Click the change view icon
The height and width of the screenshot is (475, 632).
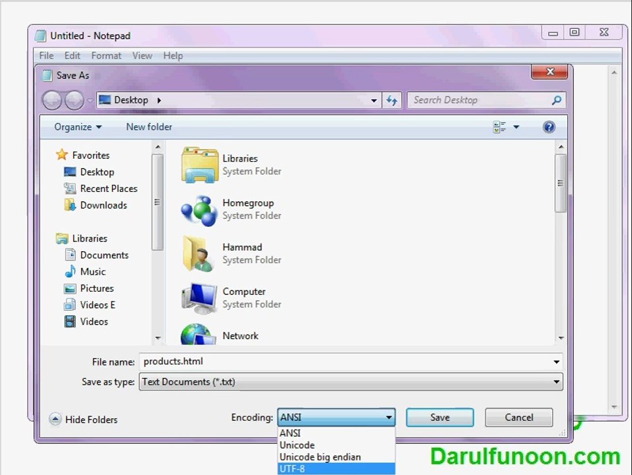click(499, 127)
